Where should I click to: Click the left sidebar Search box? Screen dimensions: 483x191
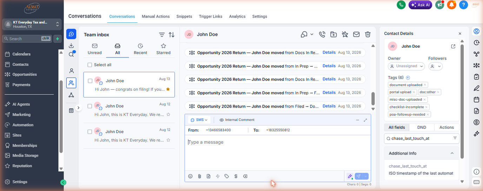(x=27, y=39)
